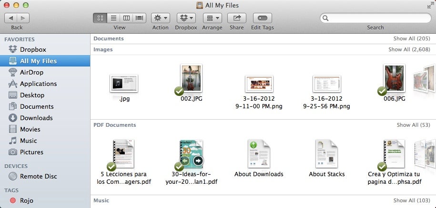Select the Movies sidebar item
Viewport: 436px width, 208px height.
point(30,129)
